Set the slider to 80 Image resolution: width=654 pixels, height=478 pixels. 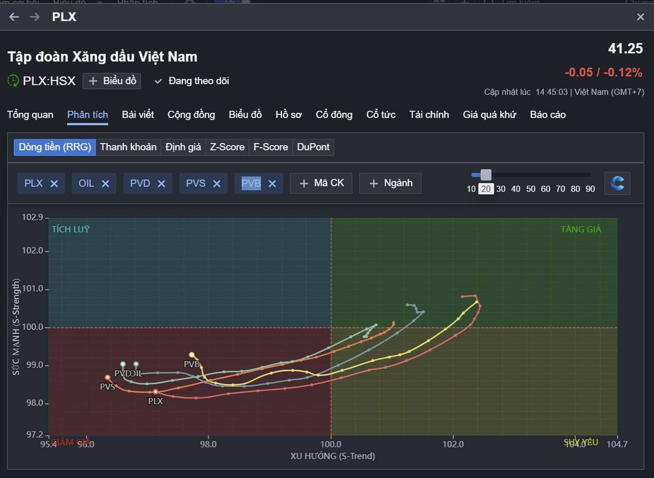click(x=576, y=189)
